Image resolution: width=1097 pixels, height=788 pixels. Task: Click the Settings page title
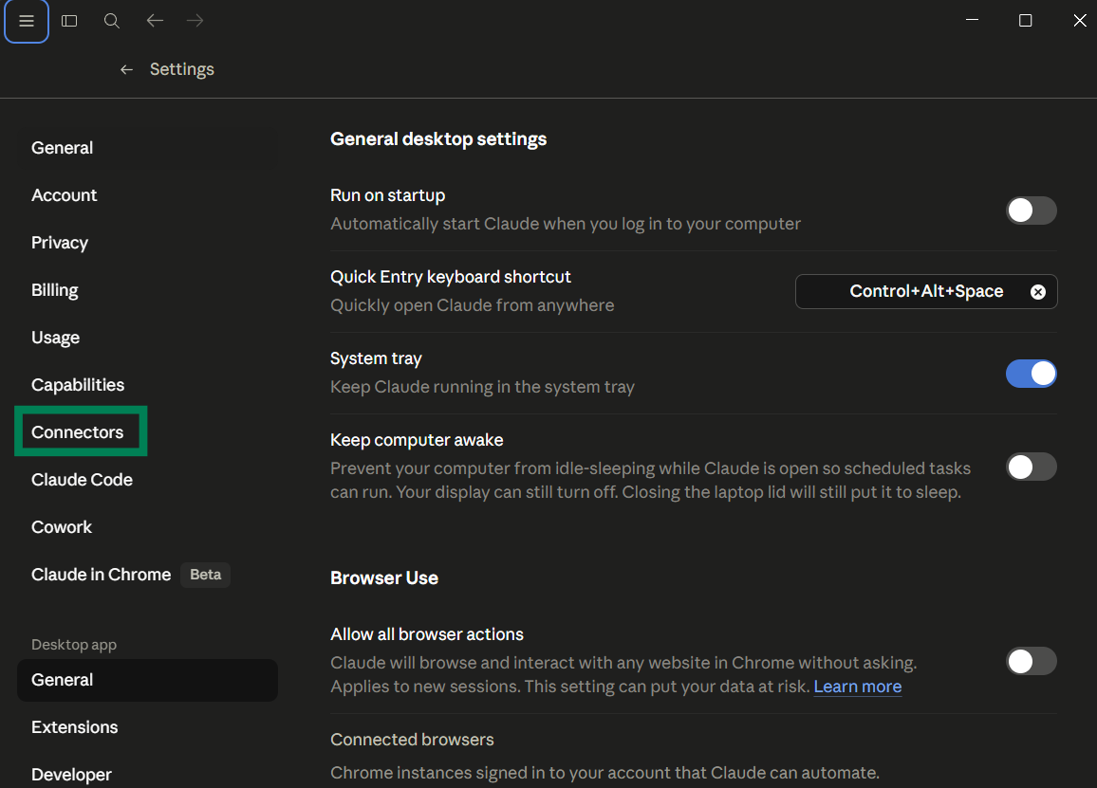[x=182, y=69]
